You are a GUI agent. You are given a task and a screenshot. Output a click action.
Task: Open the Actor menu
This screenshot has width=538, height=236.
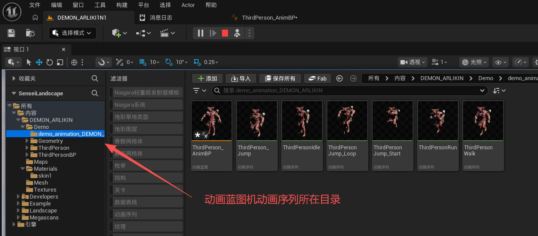pyautogui.click(x=188, y=5)
